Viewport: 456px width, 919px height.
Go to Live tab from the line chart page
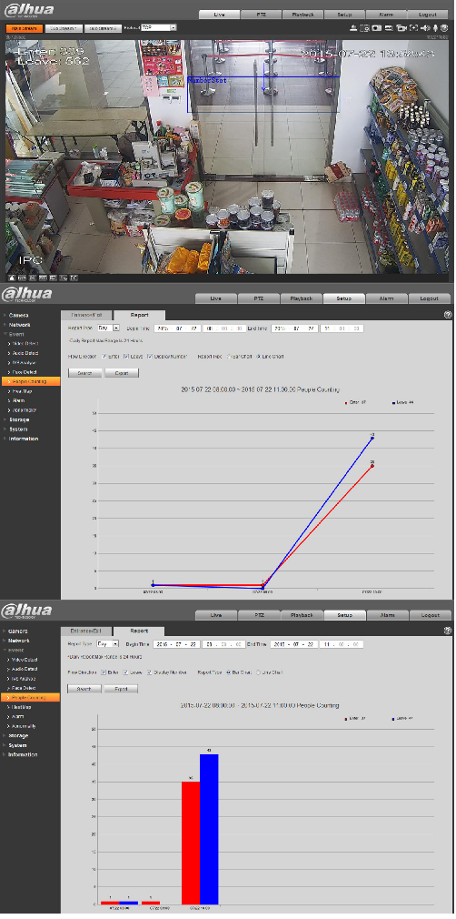click(x=216, y=298)
